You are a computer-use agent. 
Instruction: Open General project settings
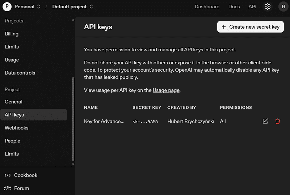(x=13, y=102)
